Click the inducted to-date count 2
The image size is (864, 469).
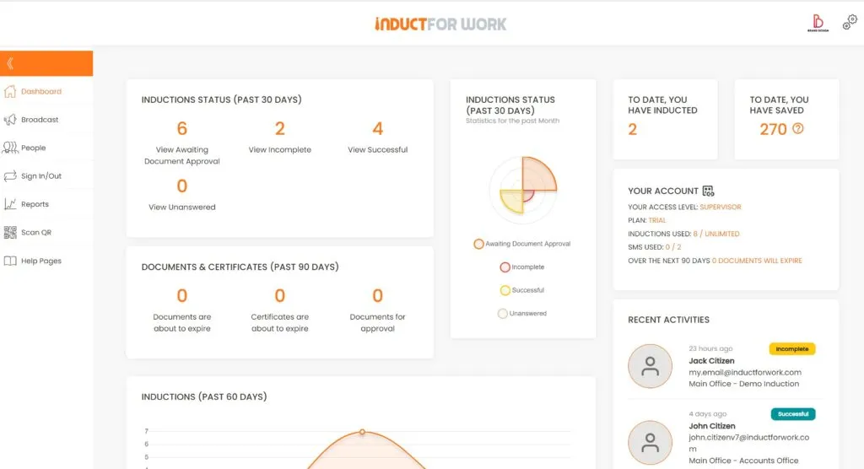[x=633, y=130]
